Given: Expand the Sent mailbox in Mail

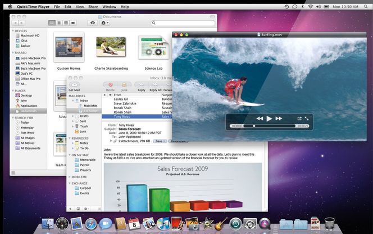Looking at the screenshot, I should 73,121.
